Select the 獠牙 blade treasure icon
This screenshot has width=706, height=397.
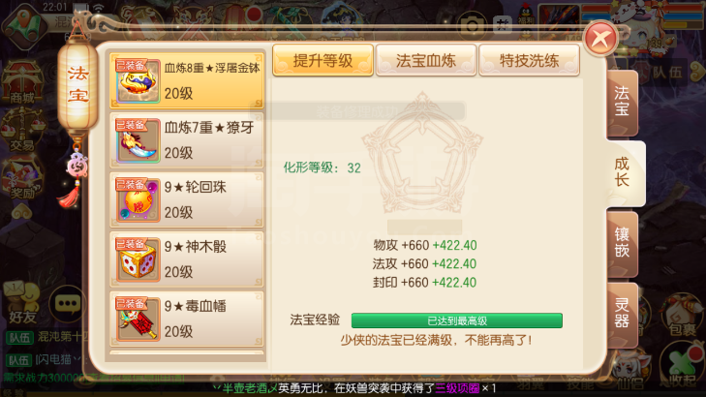point(138,140)
